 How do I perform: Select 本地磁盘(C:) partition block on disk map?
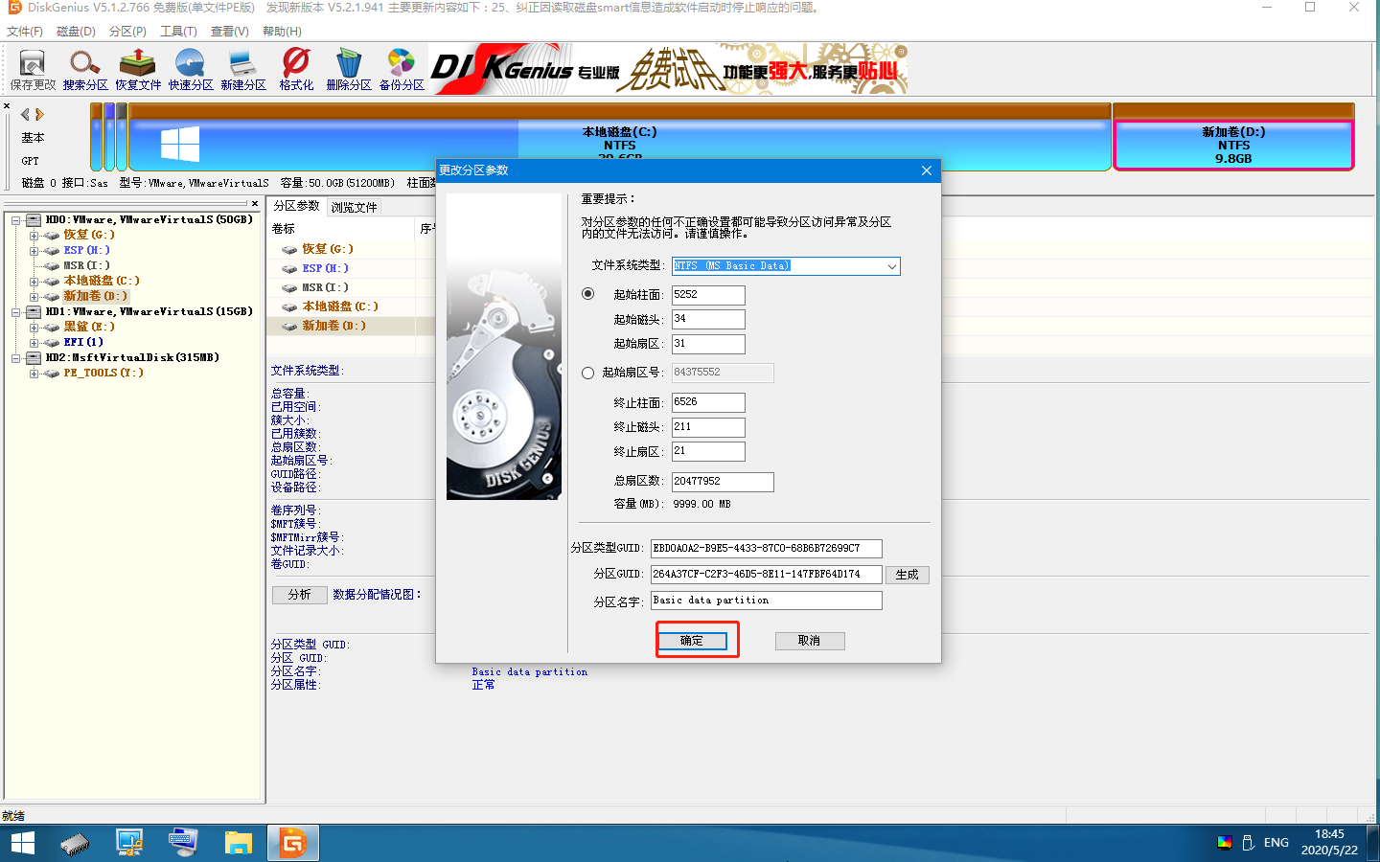coord(620,139)
